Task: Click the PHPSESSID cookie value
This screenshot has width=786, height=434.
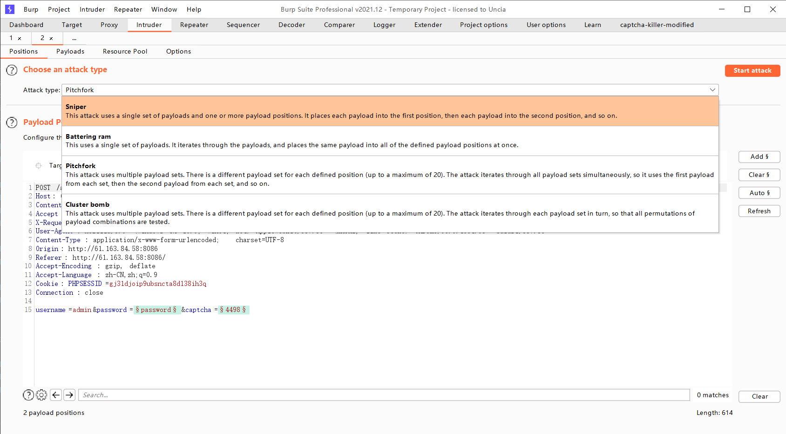Action: pyautogui.click(x=158, y=284)
